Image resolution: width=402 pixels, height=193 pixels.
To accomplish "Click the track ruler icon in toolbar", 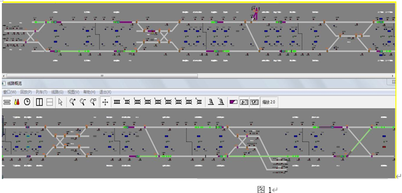I will pyautogui.click(x=7, y=102).
